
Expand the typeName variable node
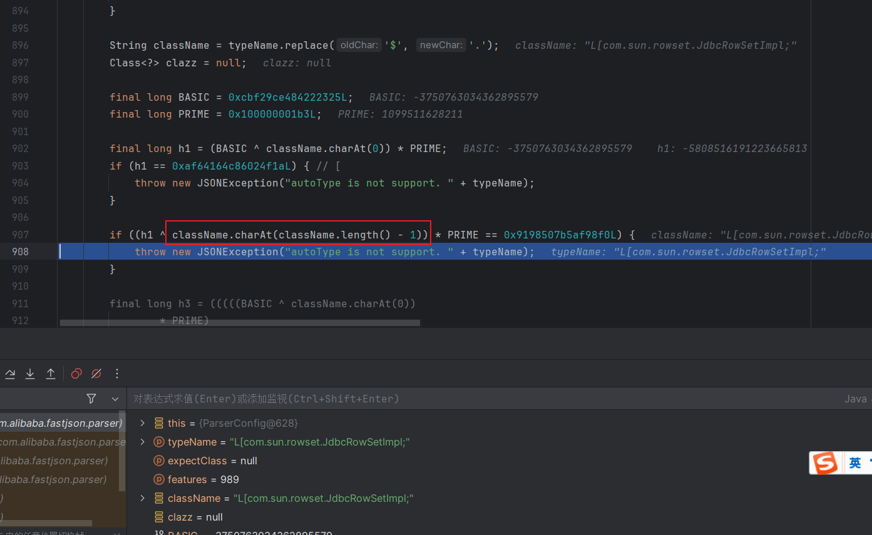(143, 442)
